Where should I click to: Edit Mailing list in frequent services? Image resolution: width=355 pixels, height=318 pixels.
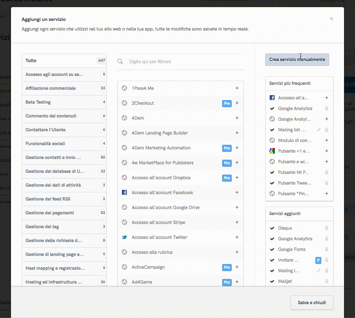tap(319, 130)
